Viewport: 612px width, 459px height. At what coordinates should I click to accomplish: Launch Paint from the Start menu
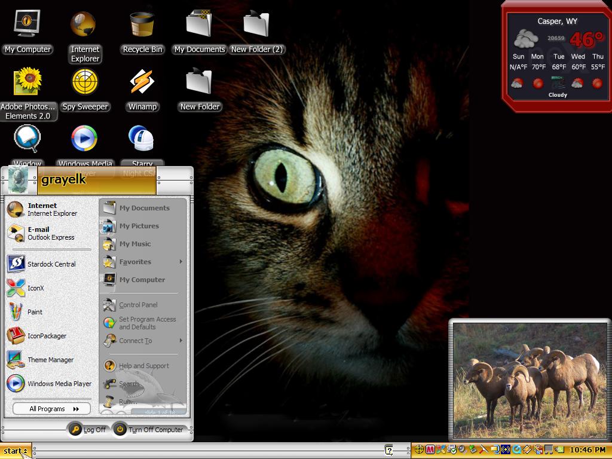click(49, 312)
